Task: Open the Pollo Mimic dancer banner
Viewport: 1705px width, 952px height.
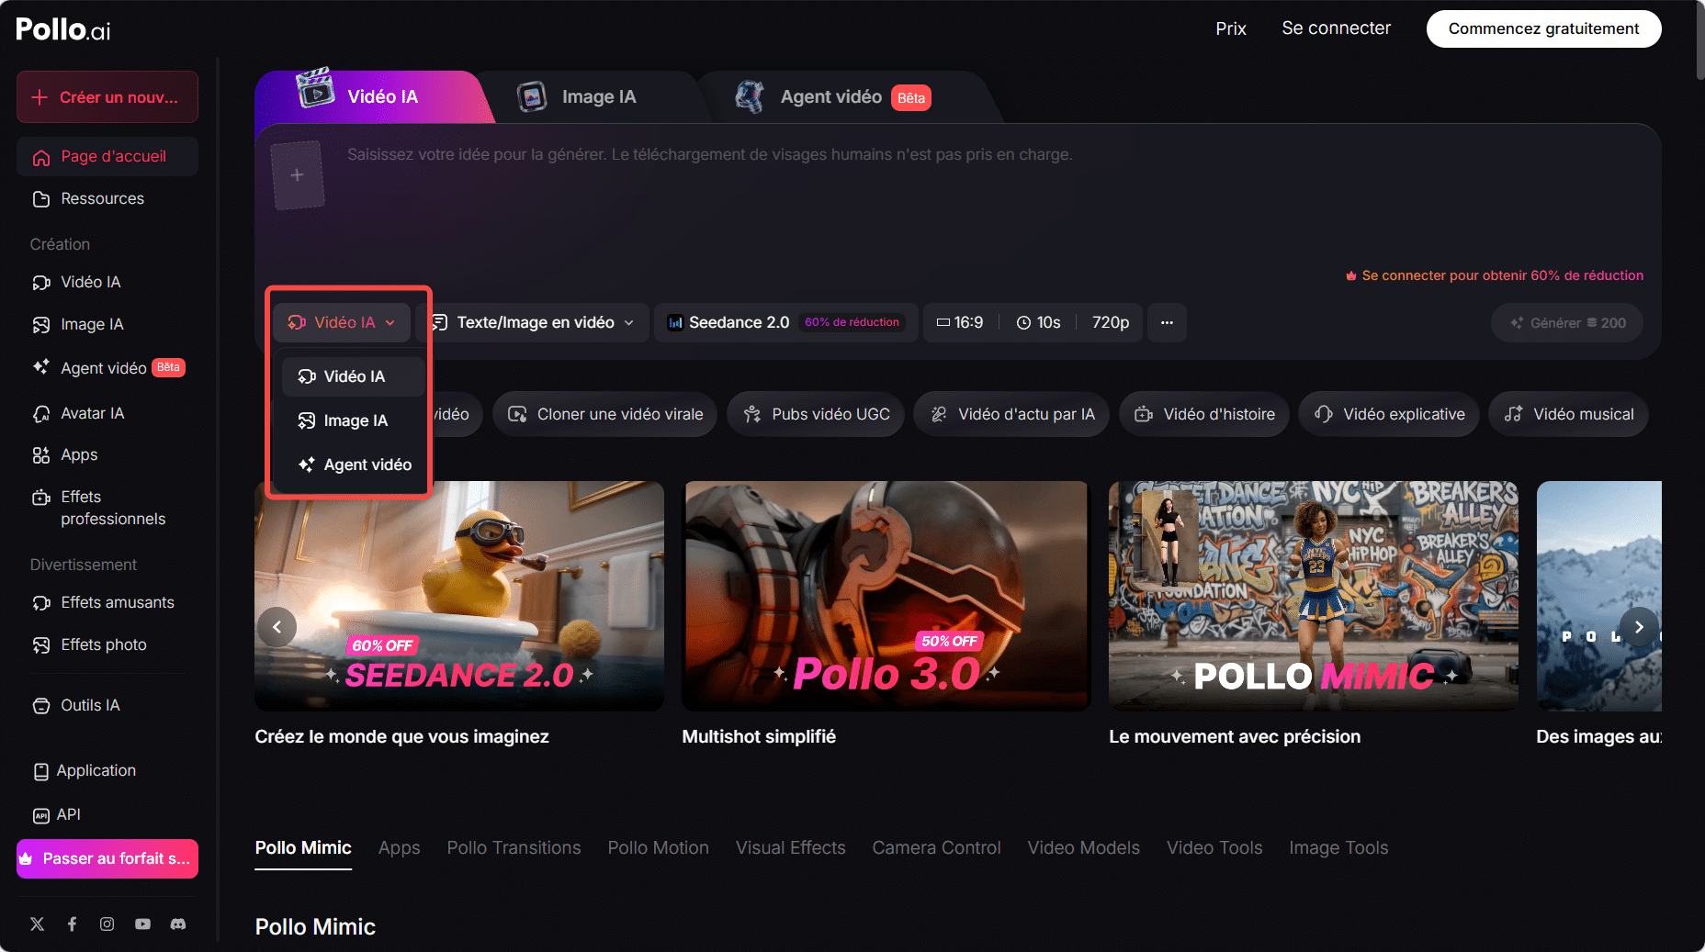Action: click(x=1314, y=596)
